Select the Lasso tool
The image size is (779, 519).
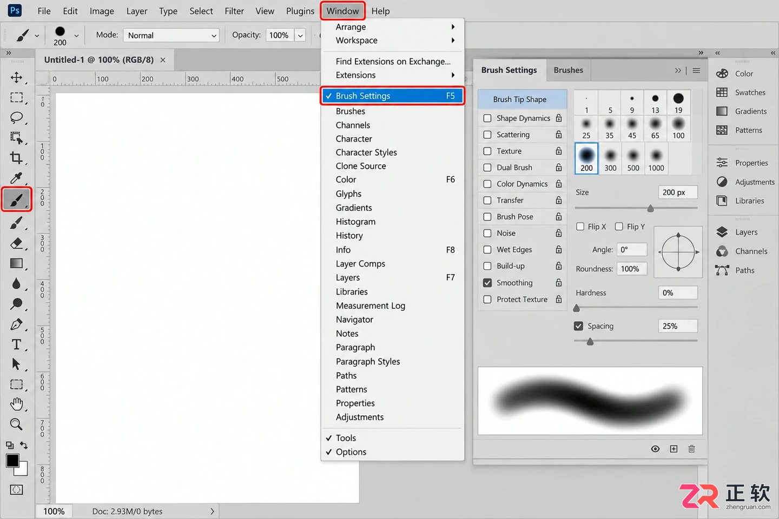[16, 117]
